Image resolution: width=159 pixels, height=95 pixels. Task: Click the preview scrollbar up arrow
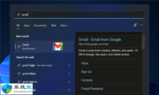pyautogui.click(x=143, y=34)
